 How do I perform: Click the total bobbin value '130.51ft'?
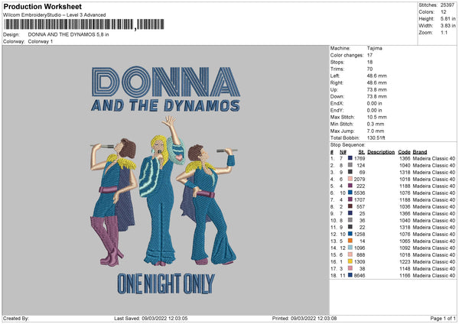[x=376, y=138]
